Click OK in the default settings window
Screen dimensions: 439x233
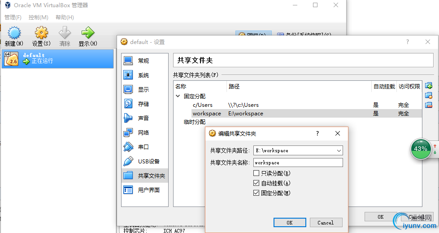point(381,217)
